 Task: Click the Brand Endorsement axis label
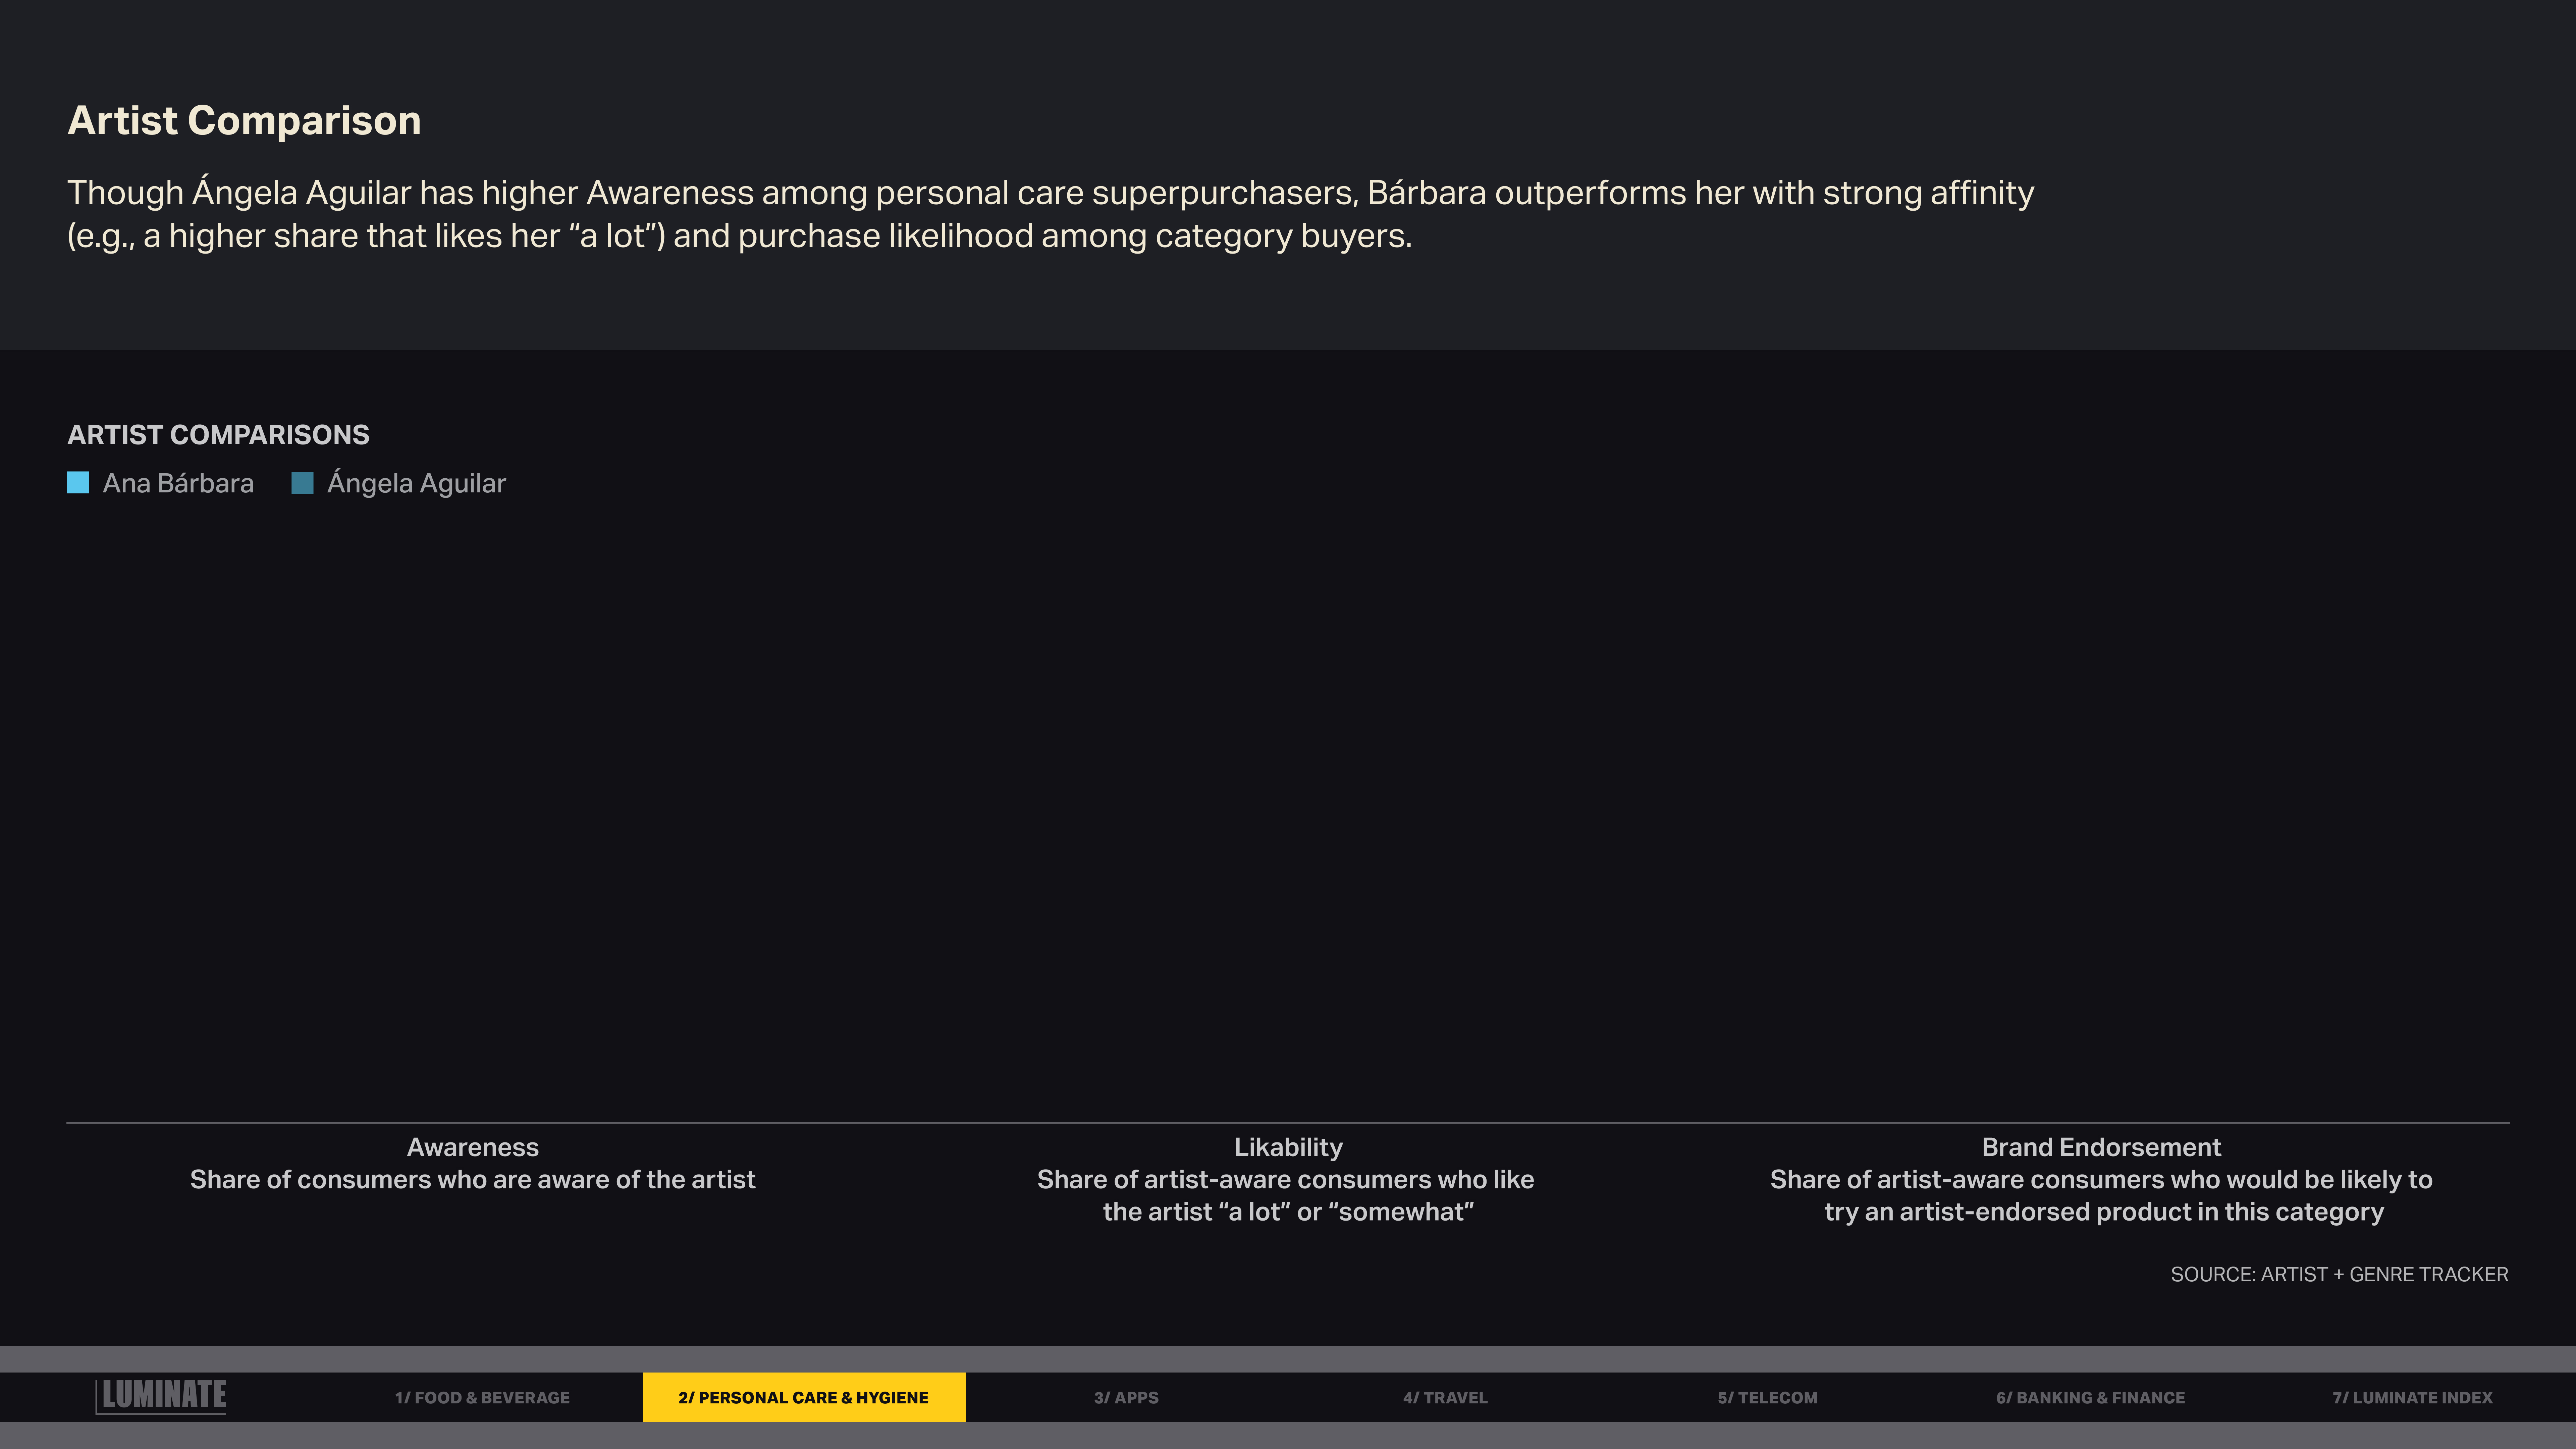[x=2101, y=1147]
